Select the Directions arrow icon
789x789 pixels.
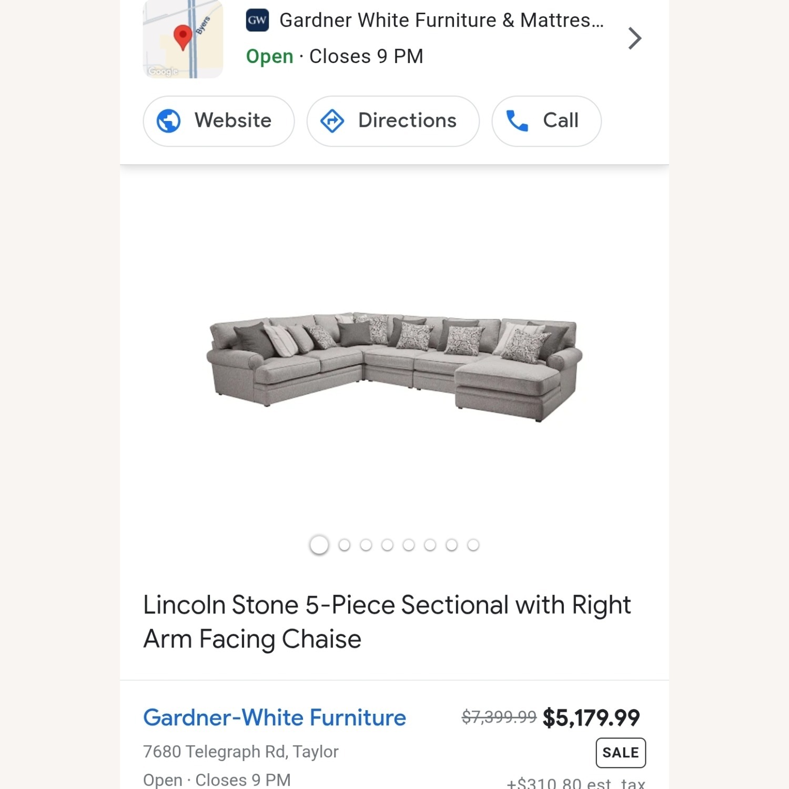click(333, 120)
